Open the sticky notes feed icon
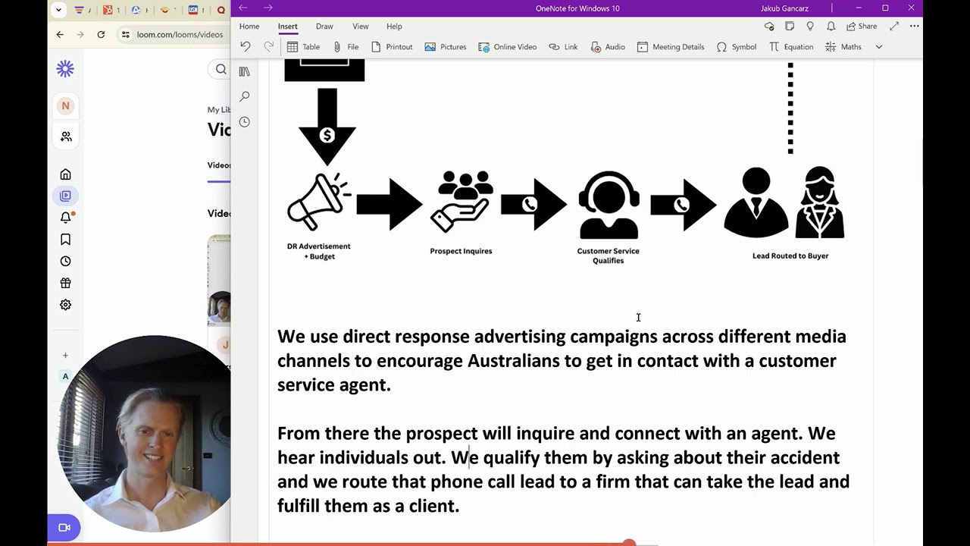970x546 pixels. pyautogui.click(x=790, y=26)
